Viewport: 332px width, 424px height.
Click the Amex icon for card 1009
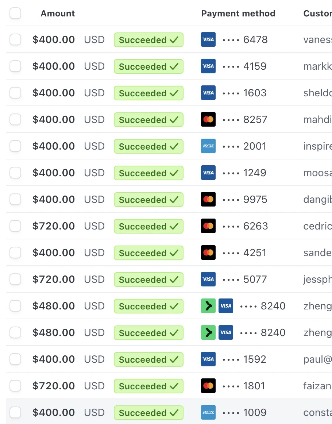(x=208, y=412)
